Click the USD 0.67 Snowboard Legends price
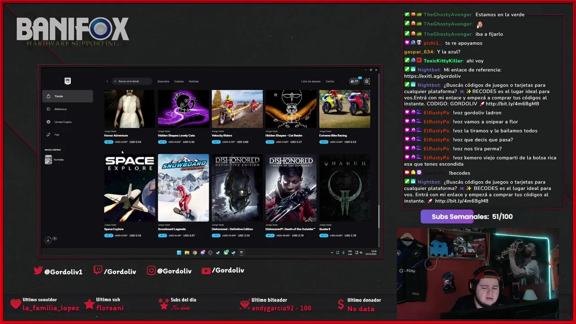The width and height of the screenshot is (576, 324). (x=189, y=235)
